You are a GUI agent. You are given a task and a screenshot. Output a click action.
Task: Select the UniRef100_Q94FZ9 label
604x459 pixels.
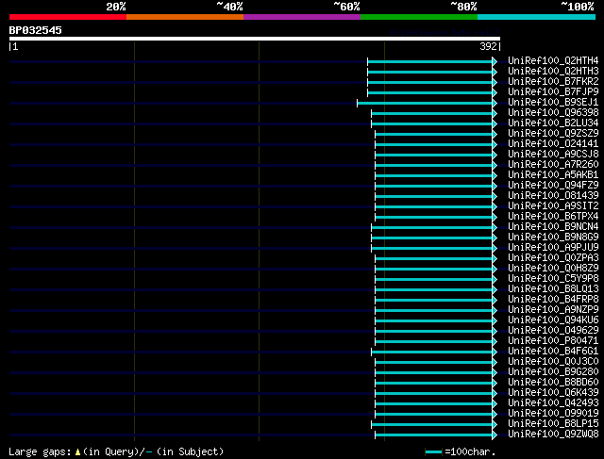(x=553, y=186)
